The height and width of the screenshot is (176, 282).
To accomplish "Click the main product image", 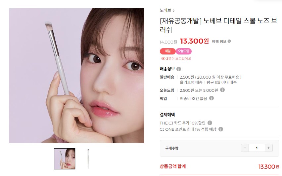I will click(x=76, y=76).
